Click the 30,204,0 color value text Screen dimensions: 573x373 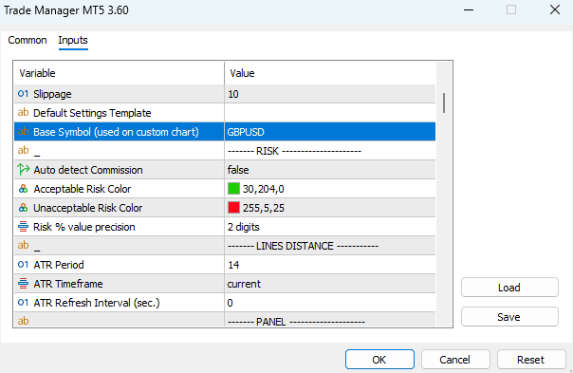(263, 189)
